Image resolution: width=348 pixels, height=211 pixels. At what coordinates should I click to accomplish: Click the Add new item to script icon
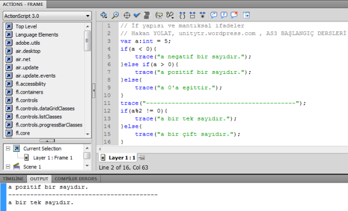tap(103, 15)
